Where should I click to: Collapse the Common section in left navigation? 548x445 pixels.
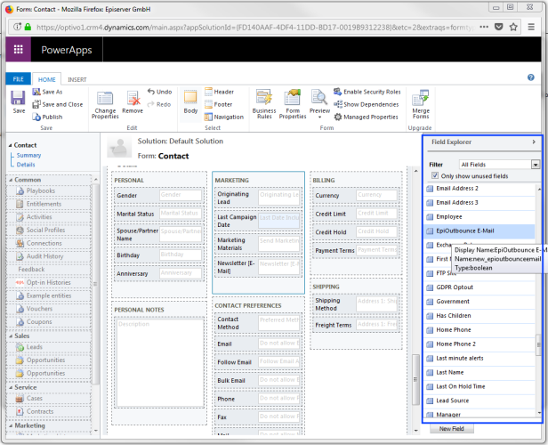(x=11, y=180)
